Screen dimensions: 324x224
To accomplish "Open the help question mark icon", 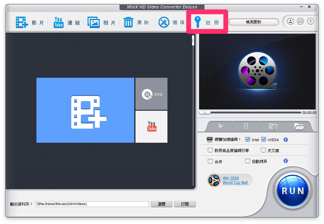I will point(310,21).
